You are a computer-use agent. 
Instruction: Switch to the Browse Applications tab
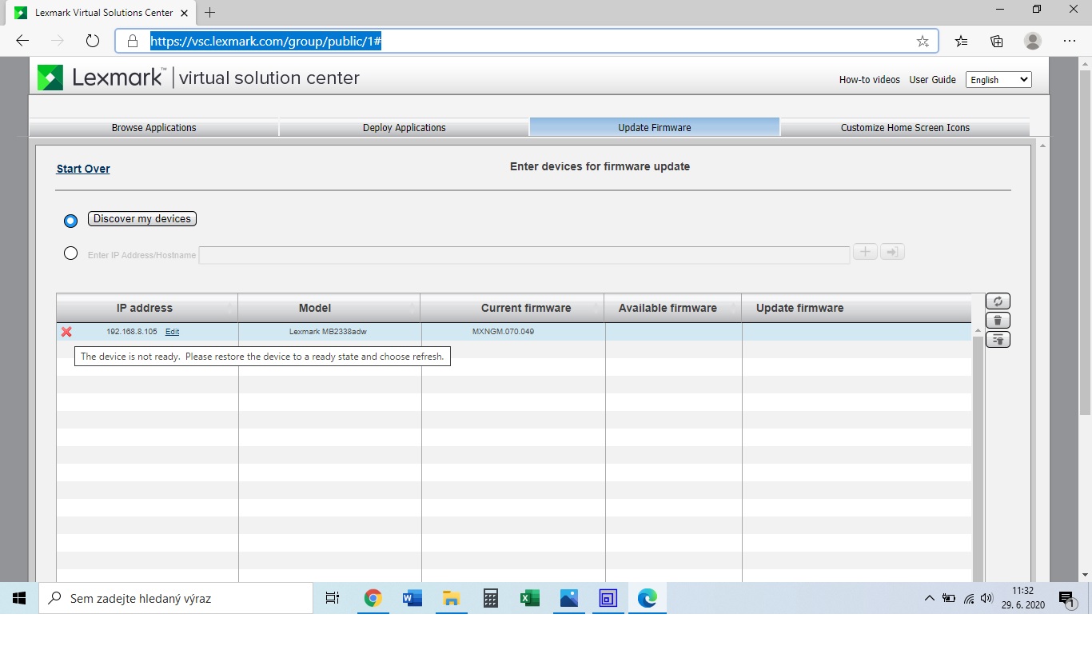tap(153, 128)
